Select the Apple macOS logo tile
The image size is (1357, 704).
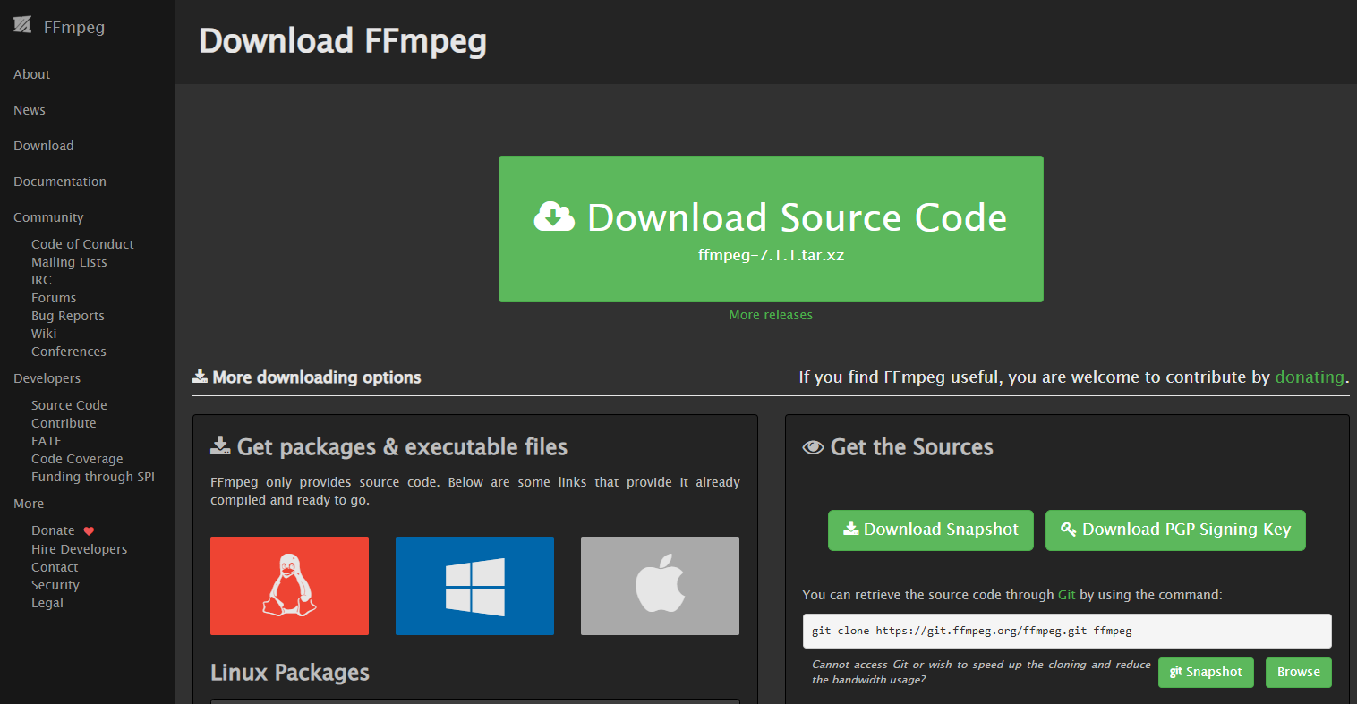(660, 586)
